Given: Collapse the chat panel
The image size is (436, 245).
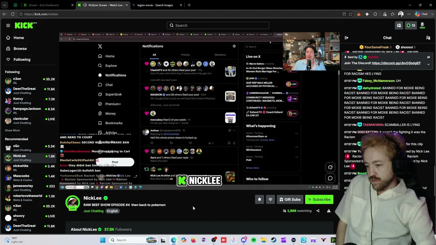Looking at the screenshot, I should click(346, 38).
